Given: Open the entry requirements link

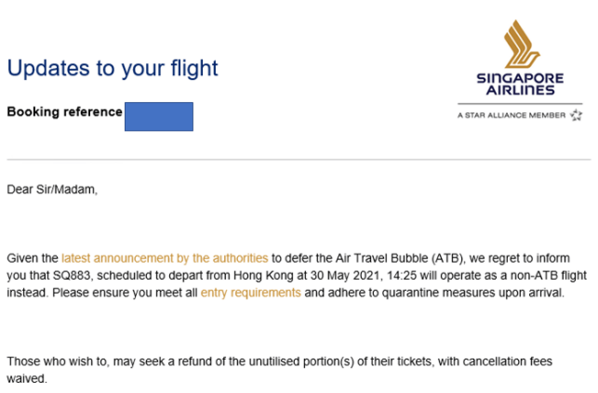Looking at the screenshot, I should pos(250,293).
